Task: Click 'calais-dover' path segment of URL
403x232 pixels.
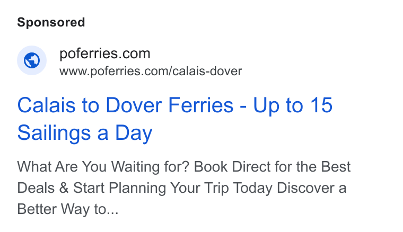Action: [x=207, y=72]
